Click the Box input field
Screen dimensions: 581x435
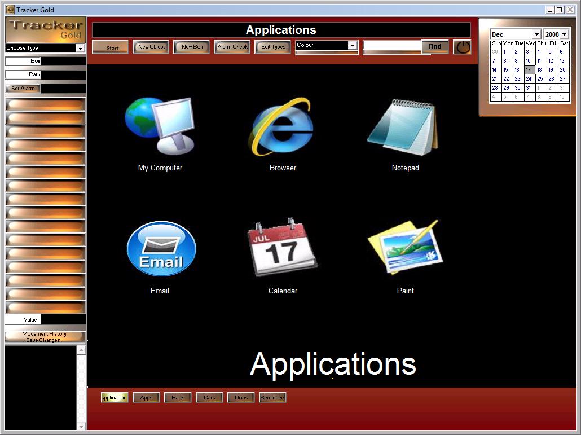pyautogui.click(x=63, y=61)
